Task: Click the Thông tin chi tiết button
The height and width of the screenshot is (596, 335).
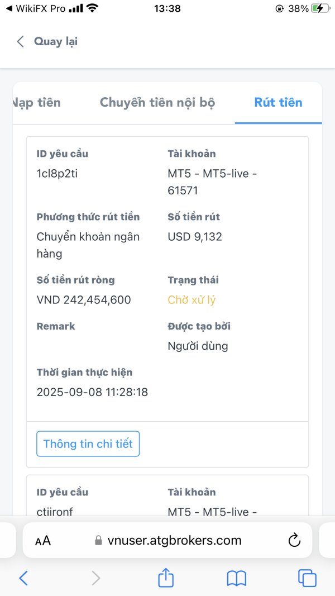Action: point(88,444)
